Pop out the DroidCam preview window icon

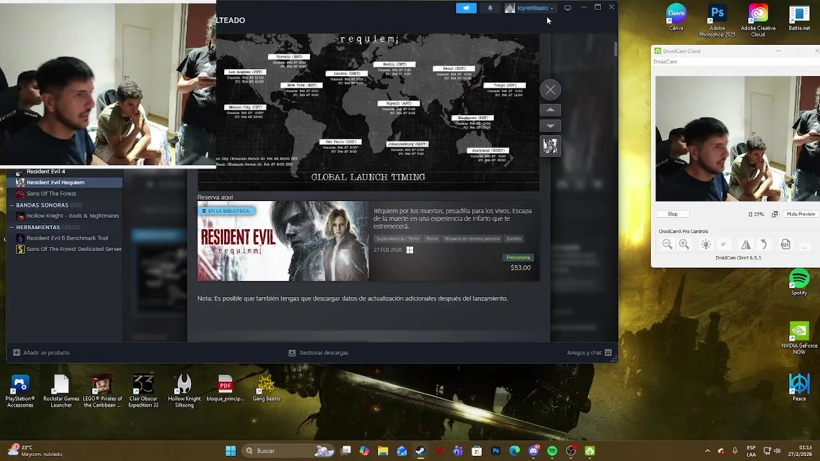(775, 214)
